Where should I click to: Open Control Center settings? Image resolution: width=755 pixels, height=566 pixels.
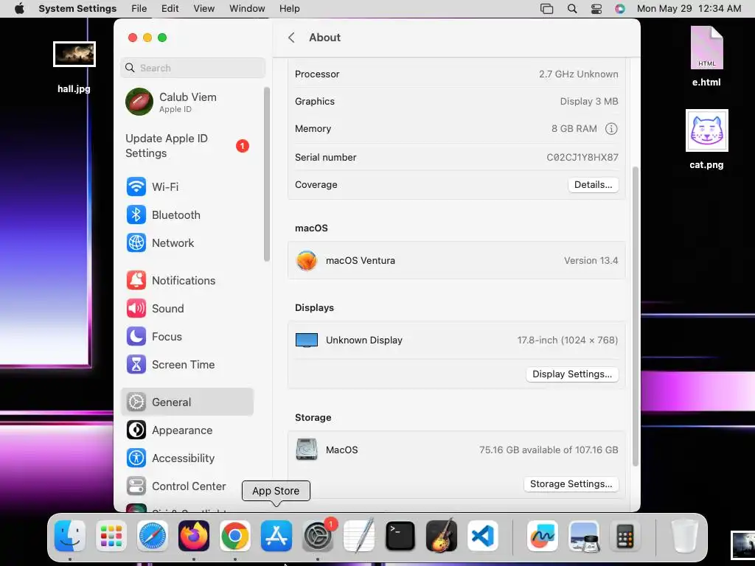pos(187,486)
